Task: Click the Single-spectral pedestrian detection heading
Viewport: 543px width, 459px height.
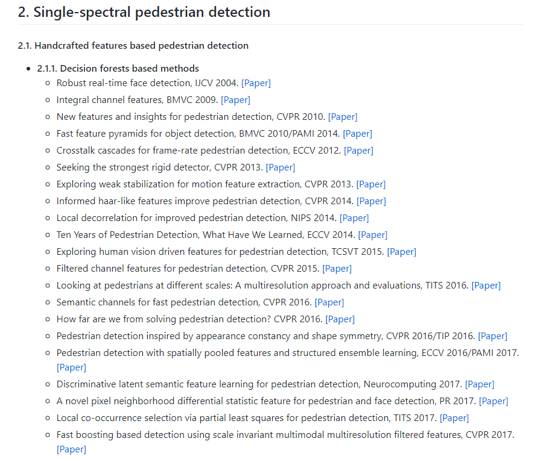Action: [144, 12]
